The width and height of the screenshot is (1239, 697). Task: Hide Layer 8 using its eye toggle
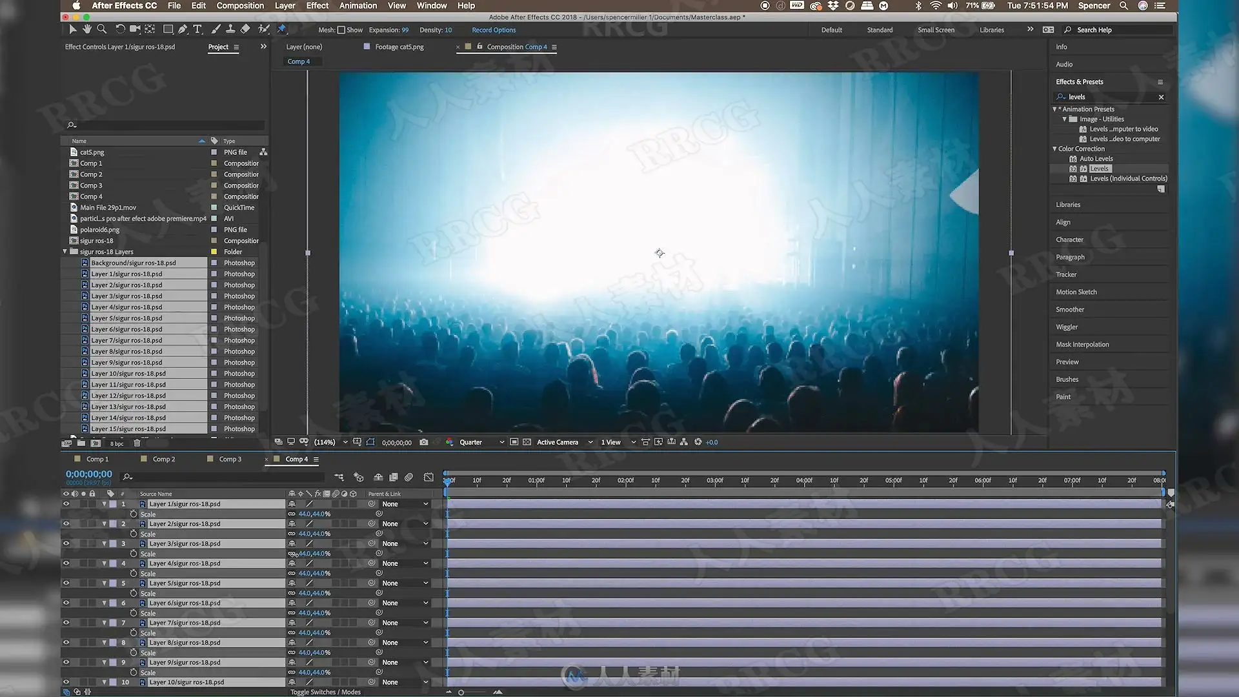[x=66, y=643]
